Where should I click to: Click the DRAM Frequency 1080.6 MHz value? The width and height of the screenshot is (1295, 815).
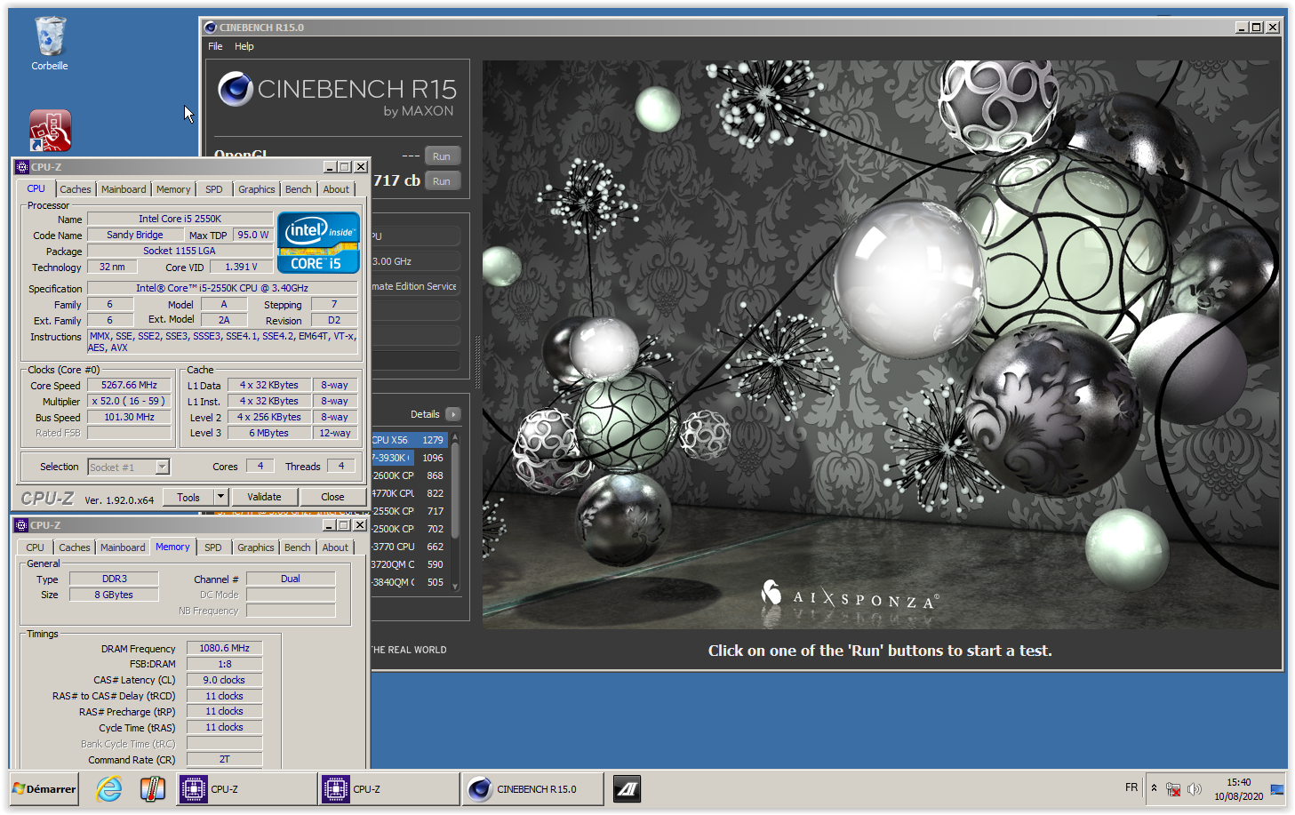tap(224, 648)
